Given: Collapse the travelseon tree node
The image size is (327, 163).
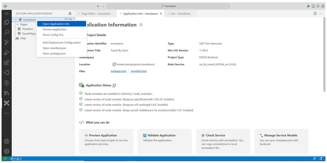Looking at the screenshot, I should pos(16,20).
